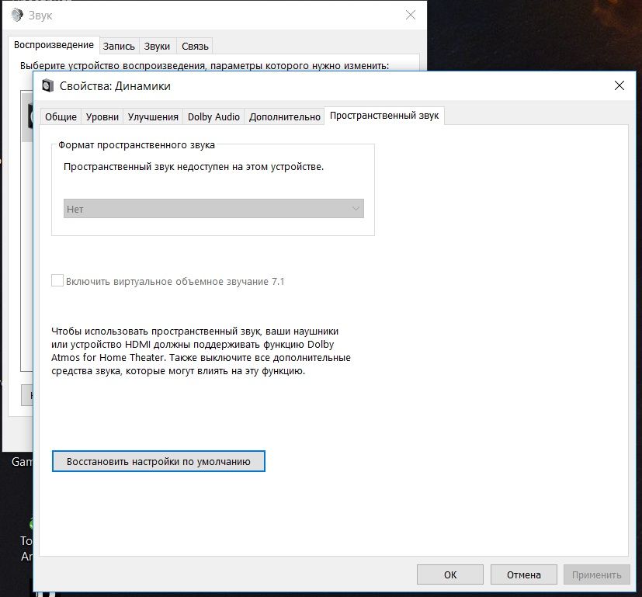Select the Связь tab
This screenshot has height=597, width=642.
click(194, 46)
